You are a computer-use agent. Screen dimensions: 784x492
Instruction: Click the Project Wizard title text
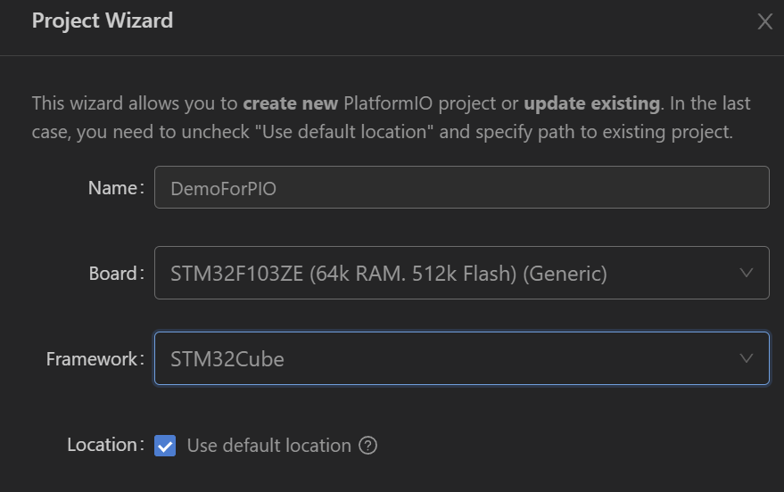pos(103,20)
